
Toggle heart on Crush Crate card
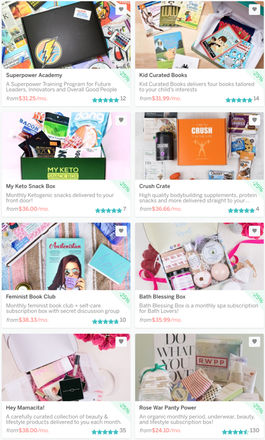click(x=255, y=120)
